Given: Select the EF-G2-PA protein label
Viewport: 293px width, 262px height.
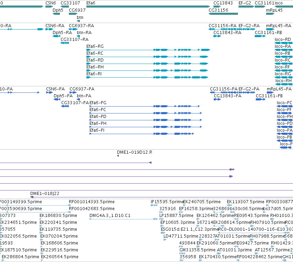Looking at the screenshot, I should [249, 89].
